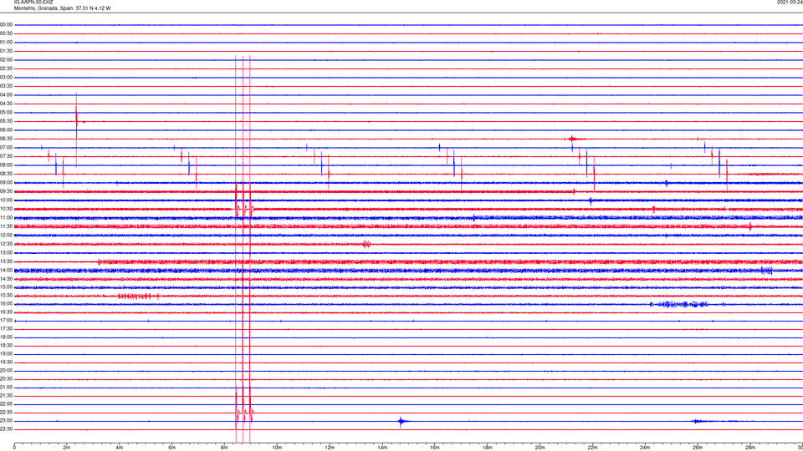Click the blue seismic burst on the 23:00 trace
The width and height of the screenshot is (803, 451).
tap(401, 421)
